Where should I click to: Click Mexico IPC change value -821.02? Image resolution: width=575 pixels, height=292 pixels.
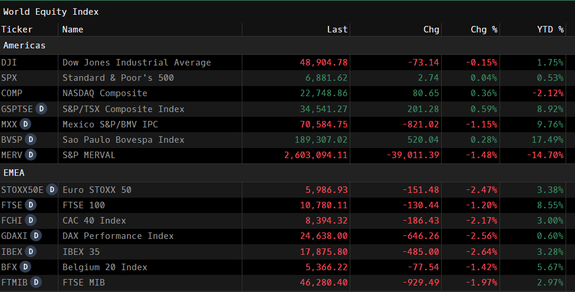pos(420,124)
